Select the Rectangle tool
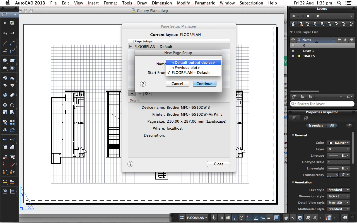 [x=12, y=60]
